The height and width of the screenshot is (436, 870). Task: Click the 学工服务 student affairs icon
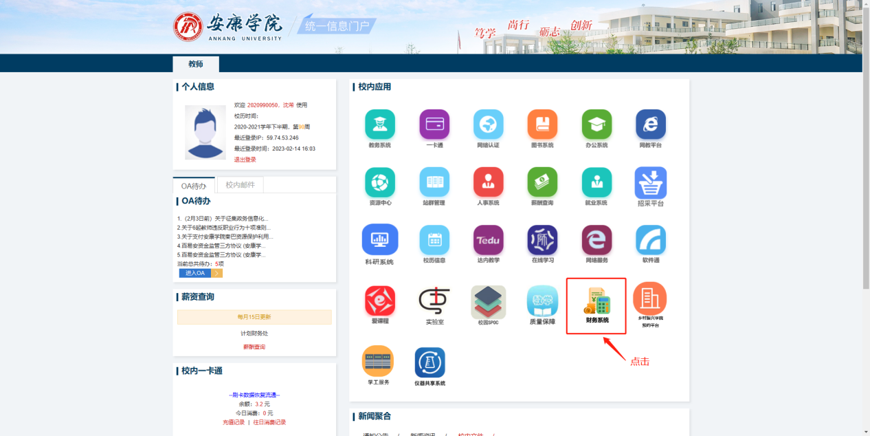[378, 361]
